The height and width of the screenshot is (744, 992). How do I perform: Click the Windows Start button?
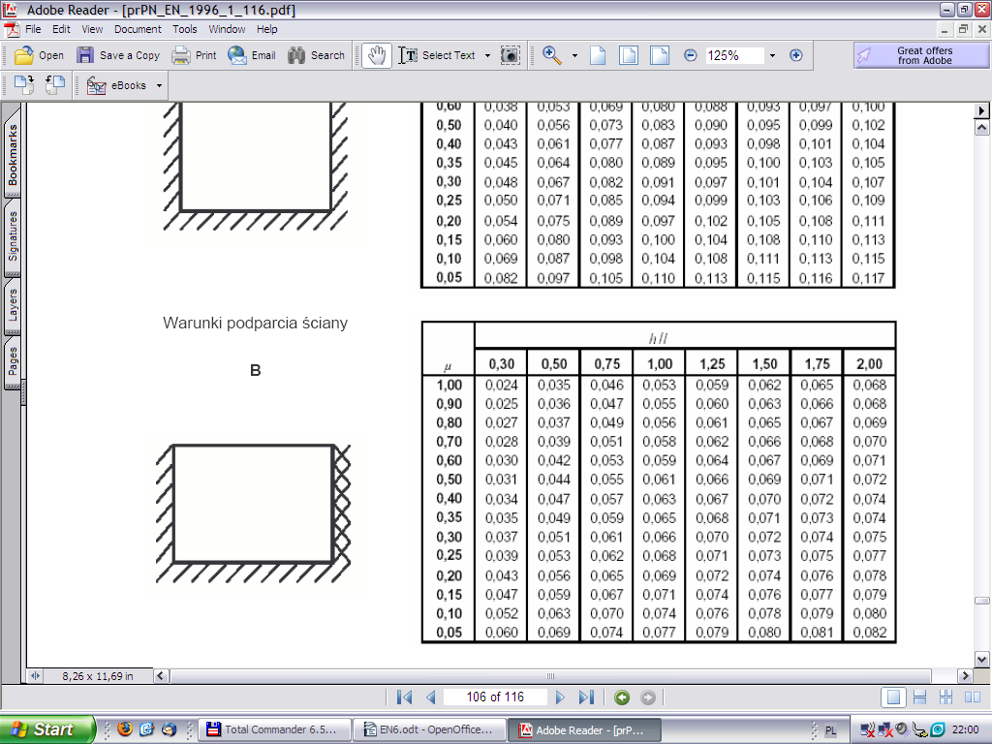(x=47, y=729)
